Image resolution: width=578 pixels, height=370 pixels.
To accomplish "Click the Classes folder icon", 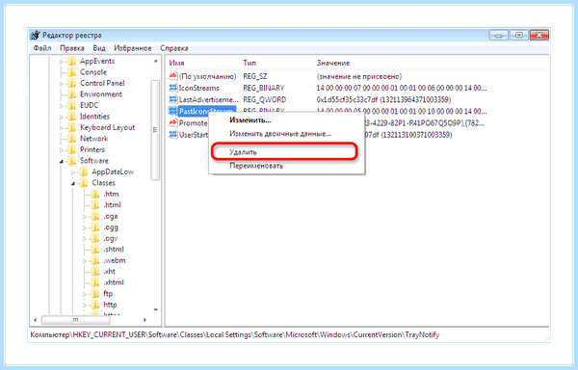I will pyautogui.click(x=84, y=183).
